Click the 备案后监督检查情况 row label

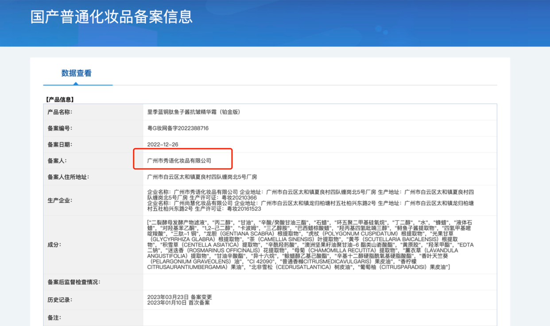74,282
